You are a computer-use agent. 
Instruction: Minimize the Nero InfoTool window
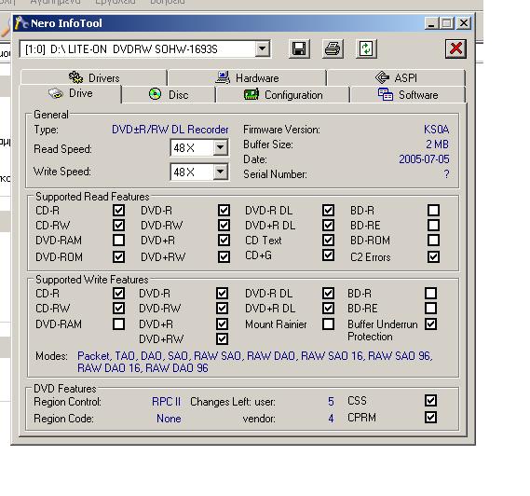pyautogui.click(x=431, y=23)
